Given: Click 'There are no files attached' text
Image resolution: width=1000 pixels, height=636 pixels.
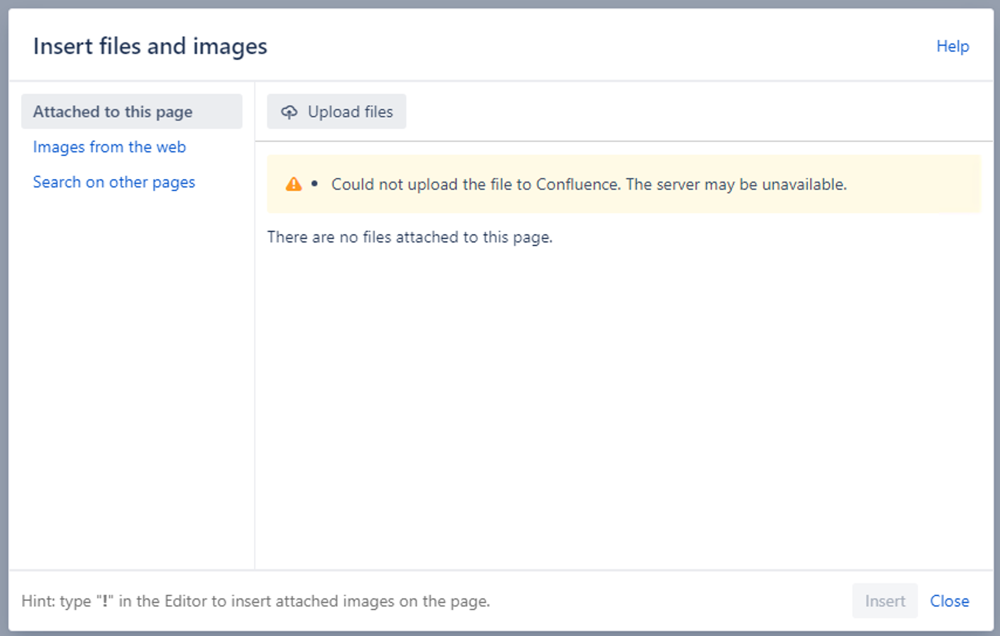Looking at the screenshot, I should pos(410,237).
